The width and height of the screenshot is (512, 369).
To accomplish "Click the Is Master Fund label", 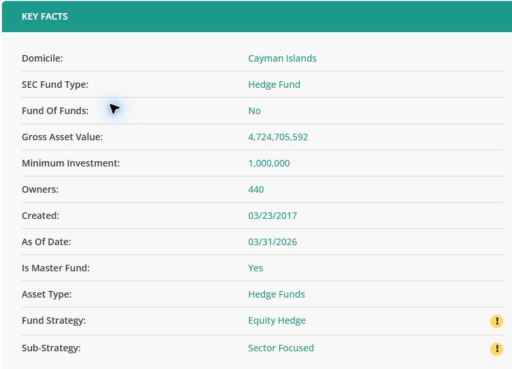I will [x=56, y=268].
